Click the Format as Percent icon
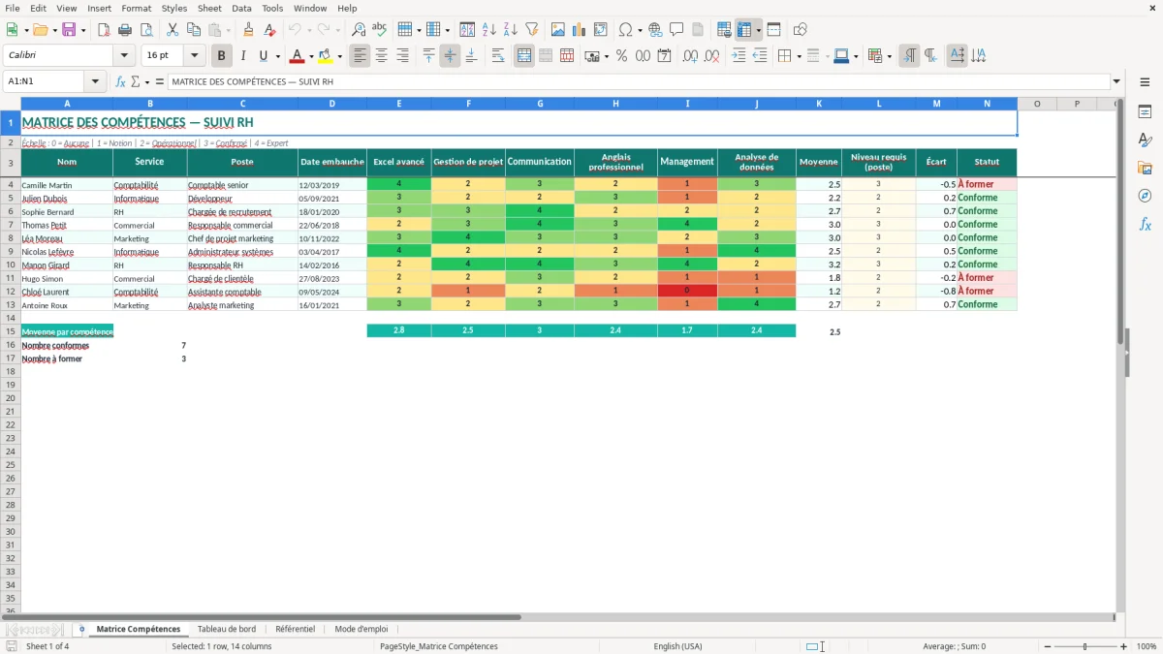1163x654 pixels. click(622, 56)
